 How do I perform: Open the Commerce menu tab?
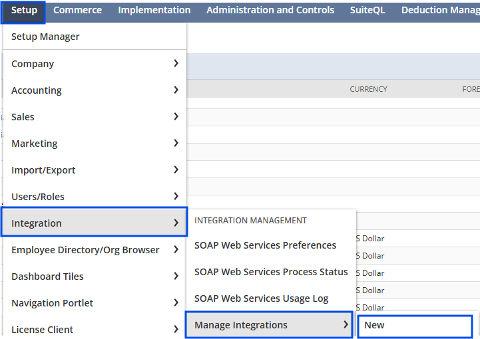(x=77, y=10)
